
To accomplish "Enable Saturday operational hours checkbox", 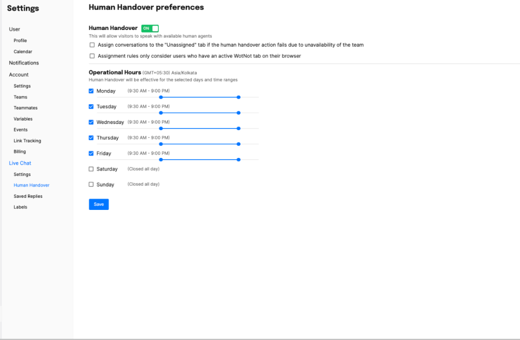I will [91, 169].
